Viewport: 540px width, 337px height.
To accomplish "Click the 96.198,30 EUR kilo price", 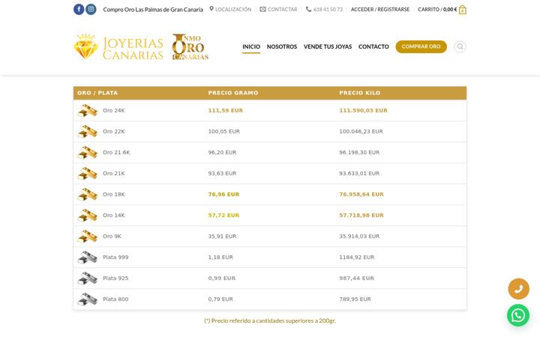I will coord(359,152).
